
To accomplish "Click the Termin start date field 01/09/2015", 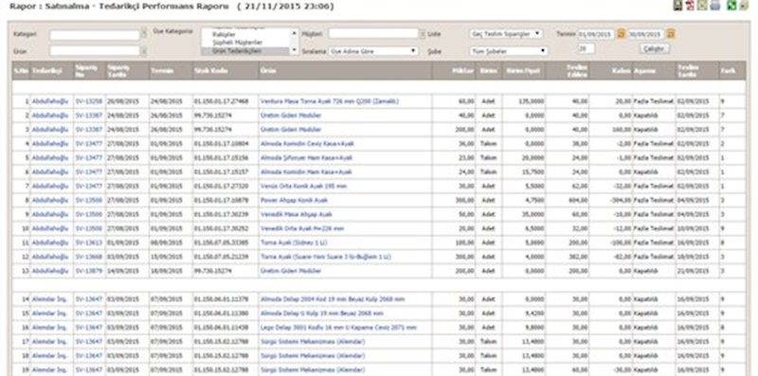I will pyautogui.click(x=596, y=34).
